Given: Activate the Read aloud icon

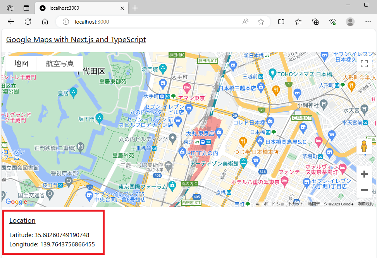Looking at the screenshot, I should pyautogui.click(x=245, y=22).
